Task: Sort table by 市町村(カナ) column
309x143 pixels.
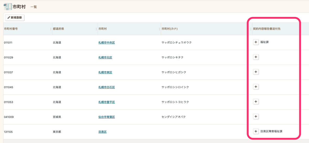Action: point(170,29)
